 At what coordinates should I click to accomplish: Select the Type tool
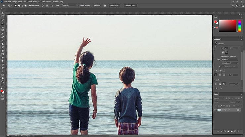point(3,68)
